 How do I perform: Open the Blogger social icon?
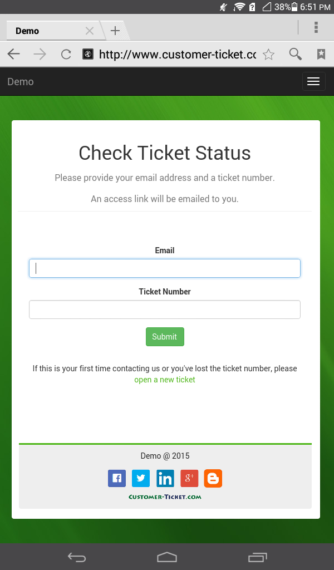213,478
